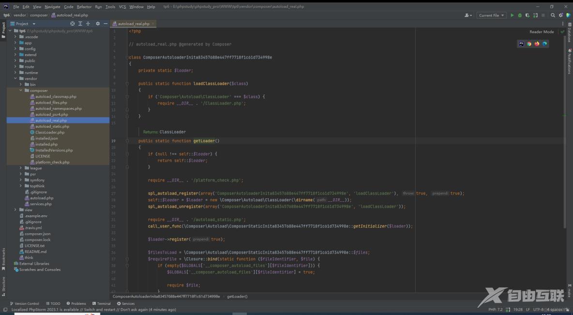Open the Current File run configuration dropdown
573x315 pixels.
[491, 15]
